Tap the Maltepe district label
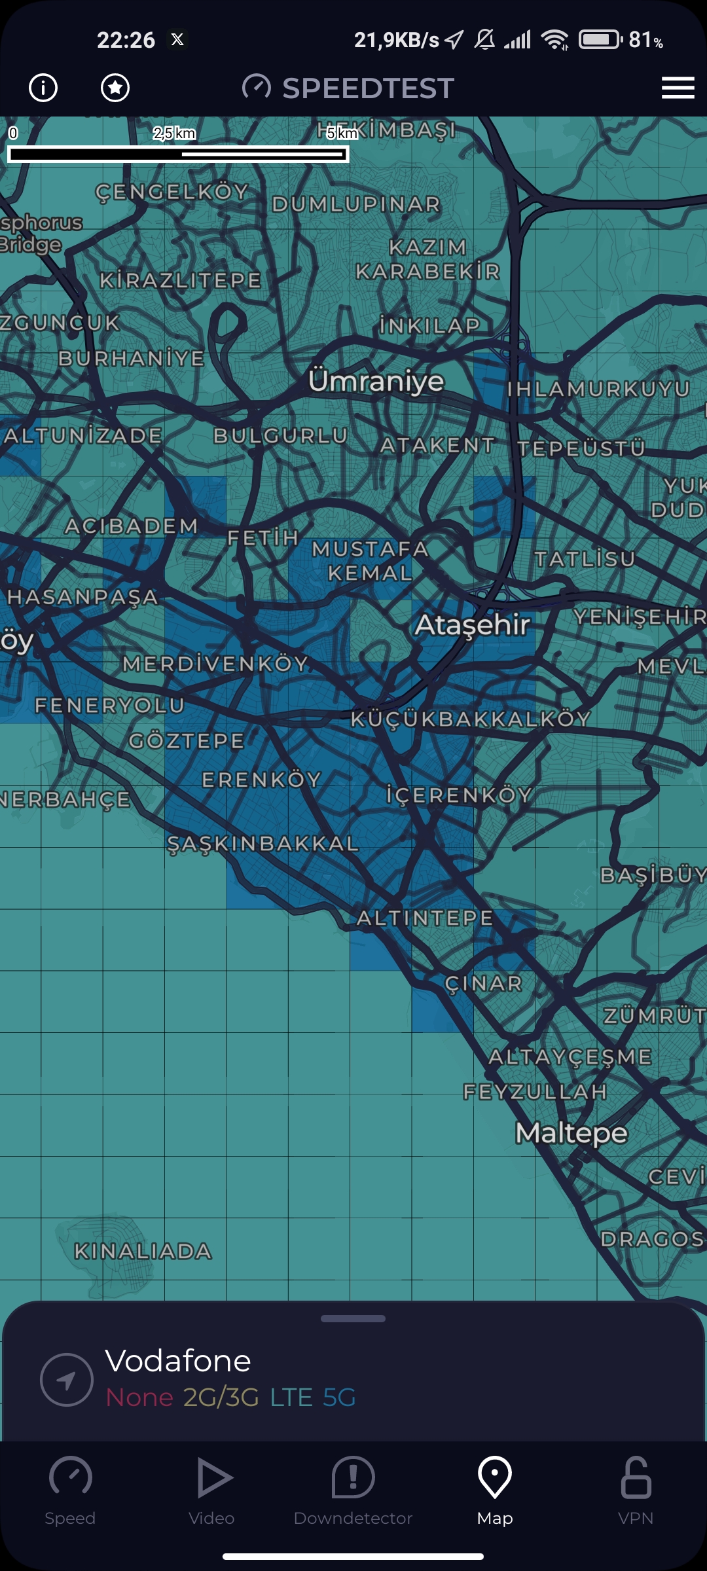This screenshot has width=707, height=1571. 571,1133
